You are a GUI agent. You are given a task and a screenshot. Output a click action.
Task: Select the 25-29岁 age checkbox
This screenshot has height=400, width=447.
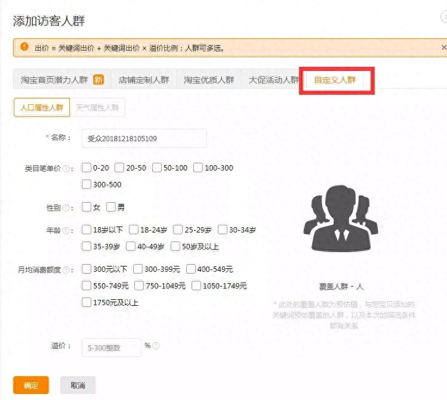click(178, 229)
